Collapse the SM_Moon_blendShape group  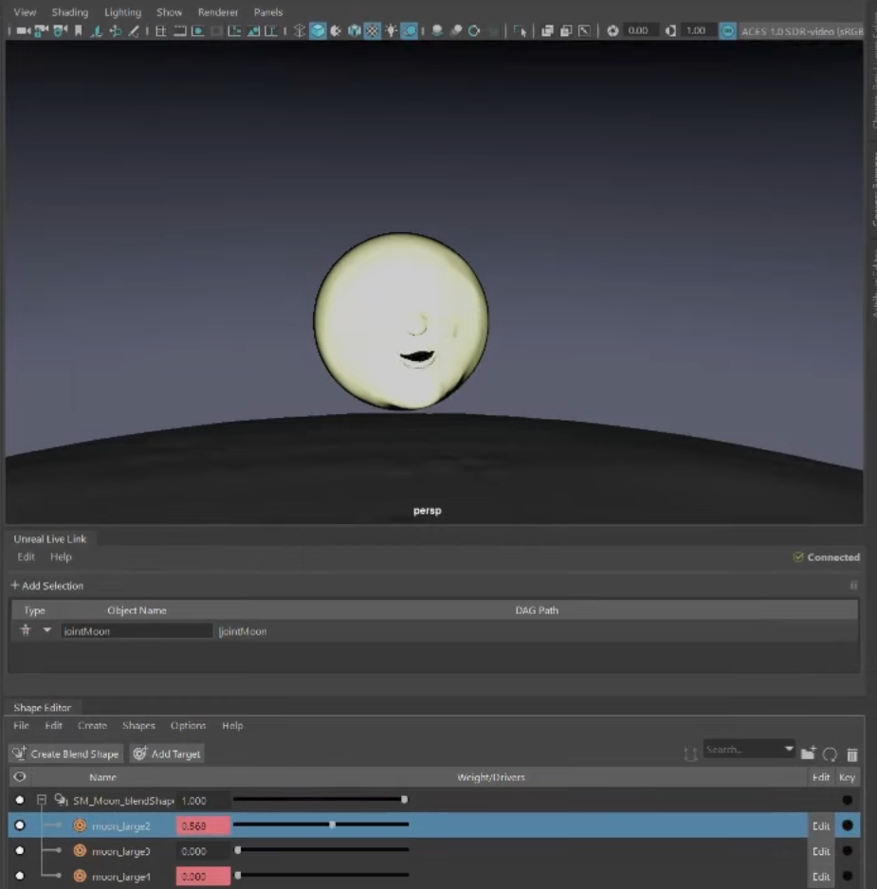pyautogui.click(x=42, y=800)
